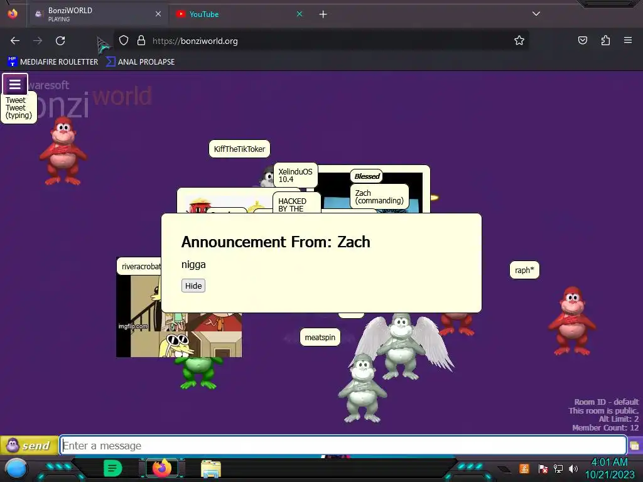Viewport: 643px width, 482px height.
Task: Click the red Bonzi below raph* tag
Action: coord(572,321)
